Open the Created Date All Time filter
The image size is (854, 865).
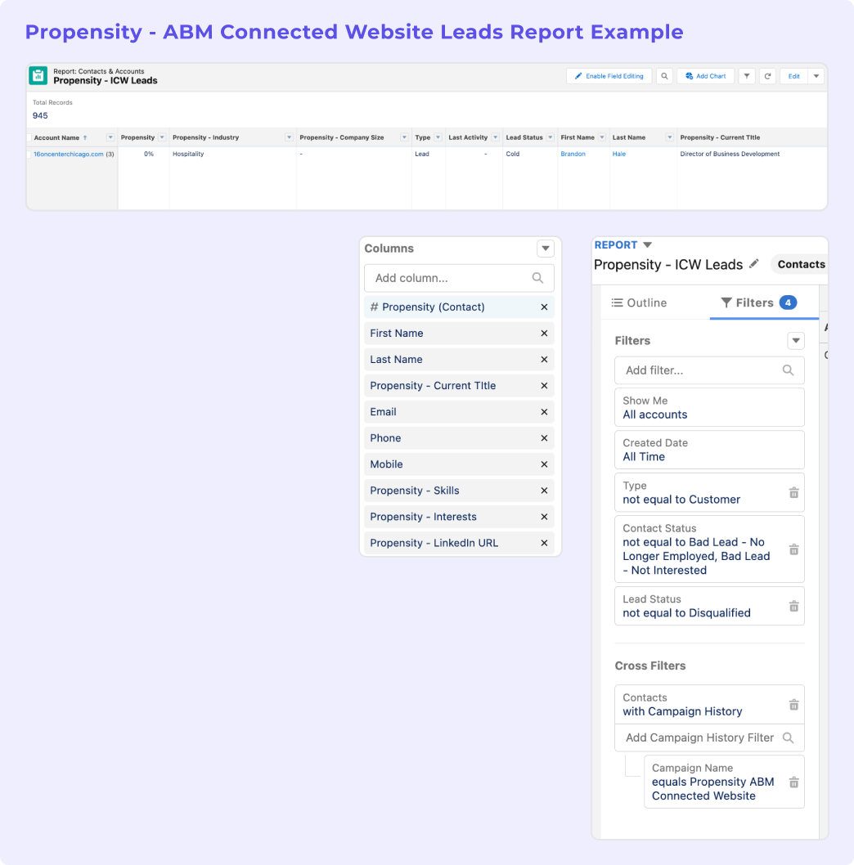coord(709,450)
